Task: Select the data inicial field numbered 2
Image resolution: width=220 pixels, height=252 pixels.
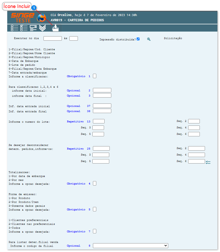Action: click(x=102, y=90)
